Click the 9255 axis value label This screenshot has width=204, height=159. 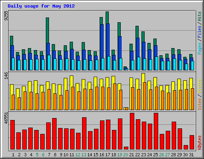6,16
